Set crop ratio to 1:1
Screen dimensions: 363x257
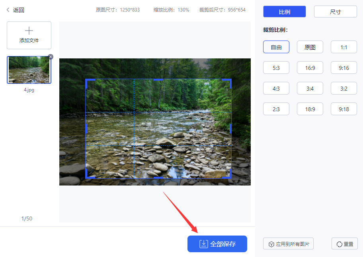click(344, 47)
